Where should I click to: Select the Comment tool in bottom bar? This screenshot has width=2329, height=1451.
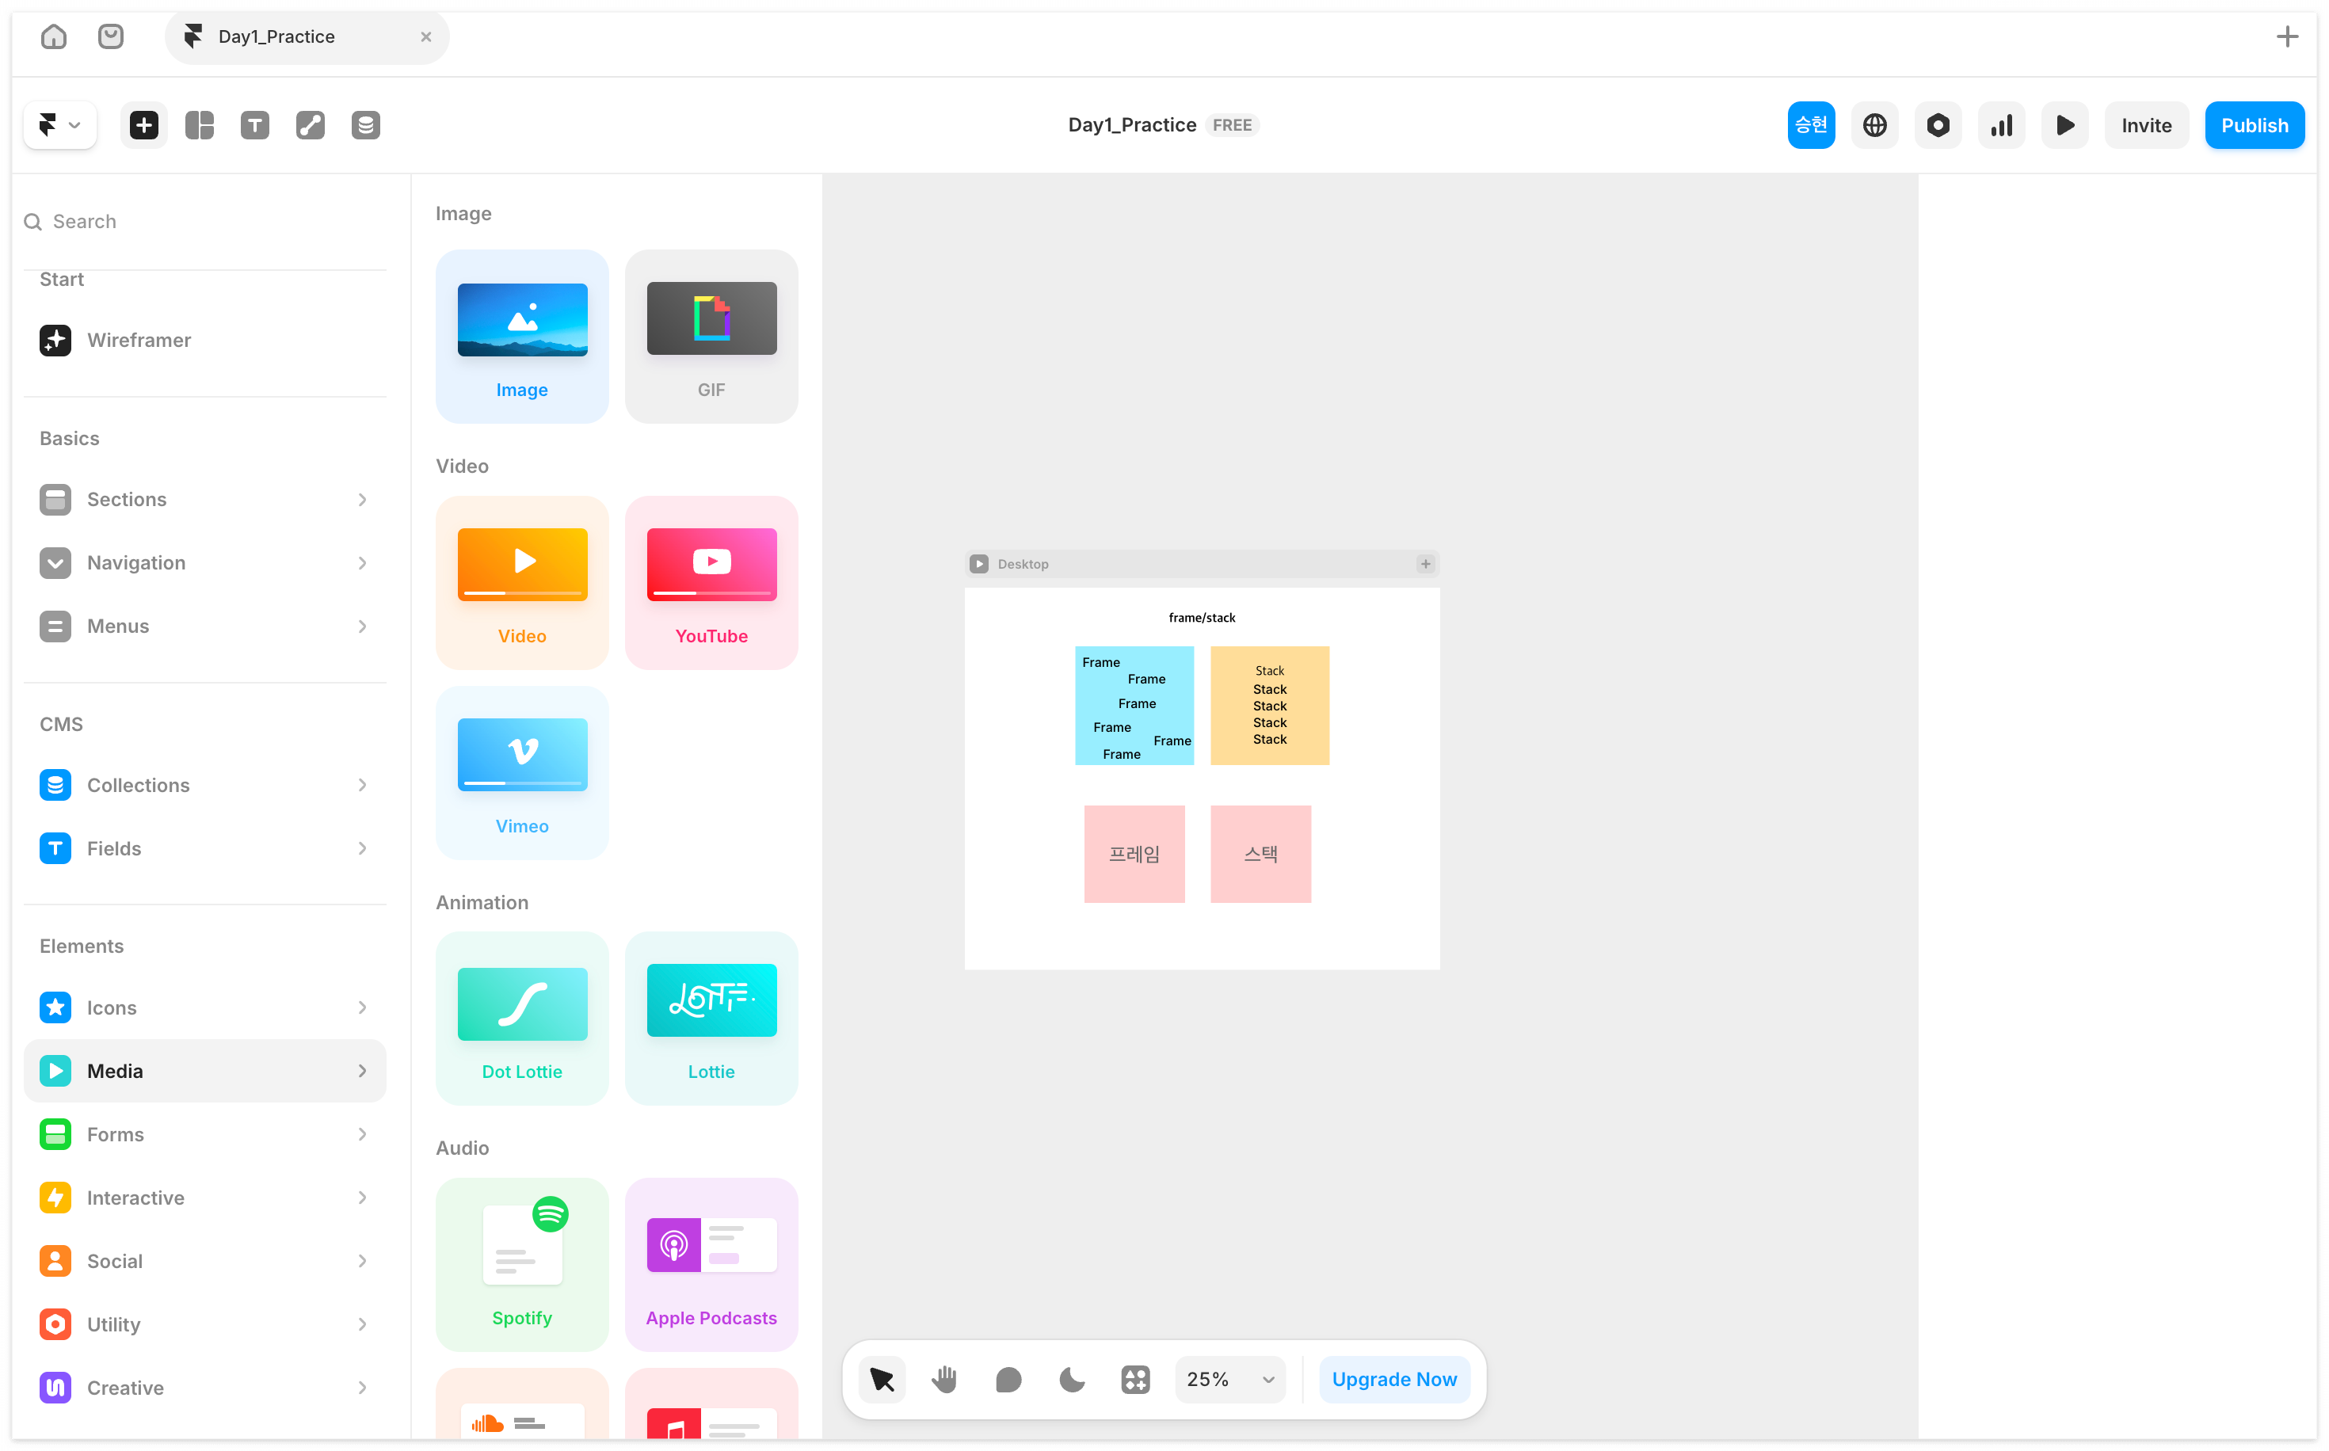(x=1008, y=1379)
